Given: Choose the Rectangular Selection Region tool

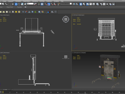Looking at the screenshot, I should [9, 4].
